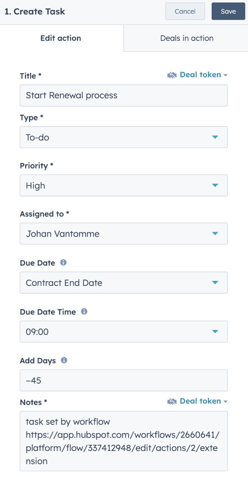Click the Add Days field showing -45

click(x=124, y=380)
